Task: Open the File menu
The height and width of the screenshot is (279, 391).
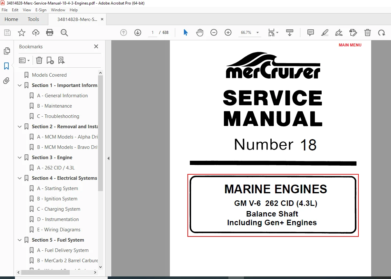Action: click(x=5, y=10)
